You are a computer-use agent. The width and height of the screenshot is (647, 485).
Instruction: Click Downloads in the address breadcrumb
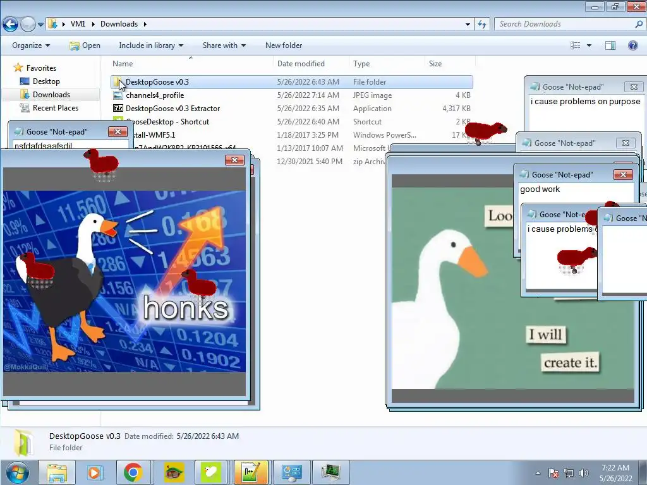pos(119,24)
